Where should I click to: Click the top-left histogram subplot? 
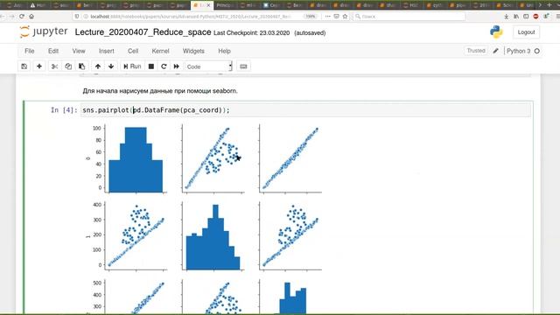click(x=136, y=158)
